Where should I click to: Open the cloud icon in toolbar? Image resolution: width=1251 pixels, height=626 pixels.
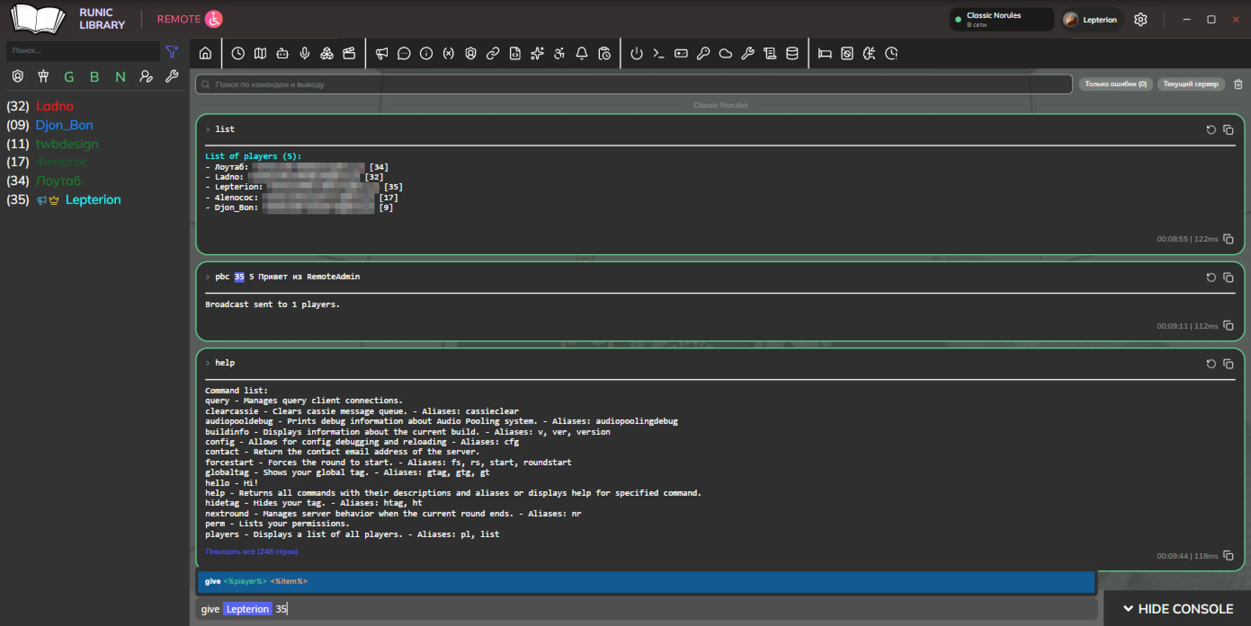(725, 53)
